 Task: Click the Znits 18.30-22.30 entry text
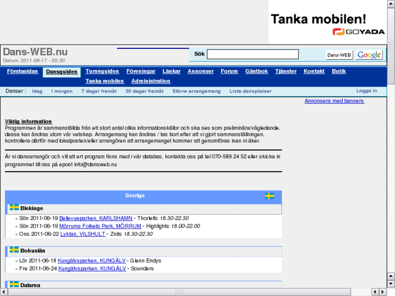pos(131,234)
